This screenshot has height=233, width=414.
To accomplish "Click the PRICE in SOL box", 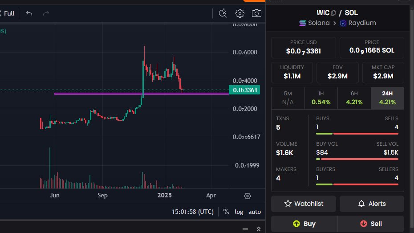I will 372,48.
